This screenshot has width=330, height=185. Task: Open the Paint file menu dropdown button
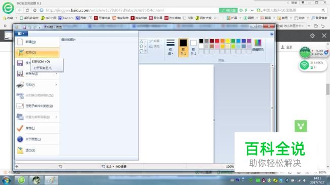pos(21,33)
